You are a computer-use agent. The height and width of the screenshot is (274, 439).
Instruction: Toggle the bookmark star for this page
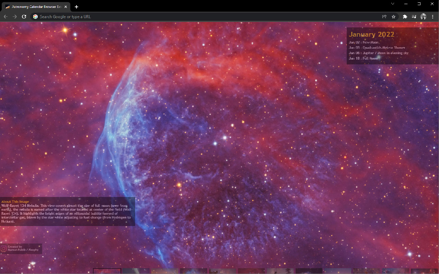tap(393, 16)
